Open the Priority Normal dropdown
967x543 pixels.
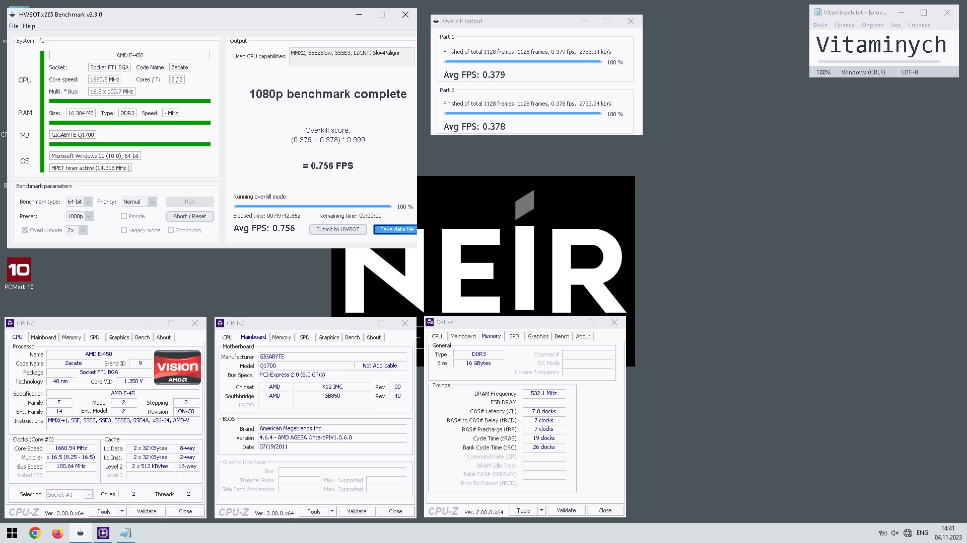pos(140,202)
